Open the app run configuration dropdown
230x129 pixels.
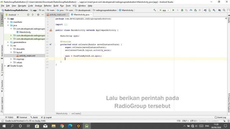(164, 10)
